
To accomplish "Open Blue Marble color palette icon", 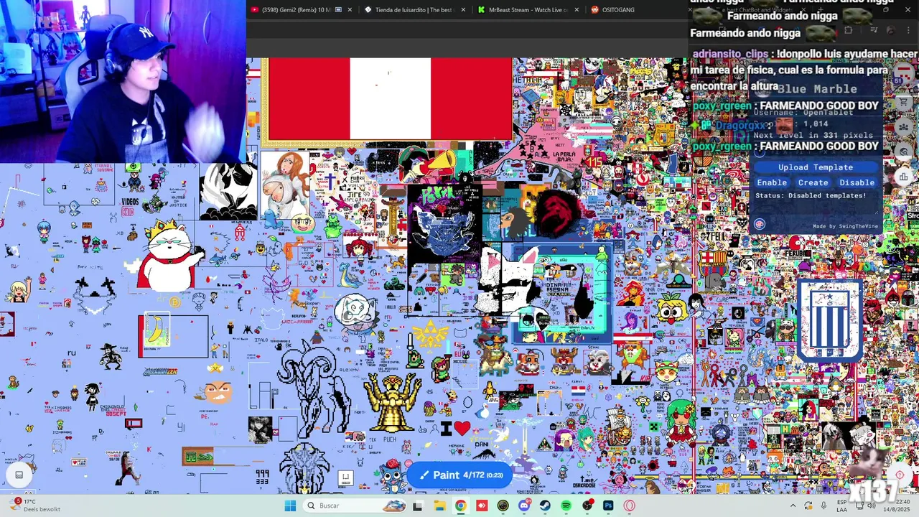I will click(760, 224).
